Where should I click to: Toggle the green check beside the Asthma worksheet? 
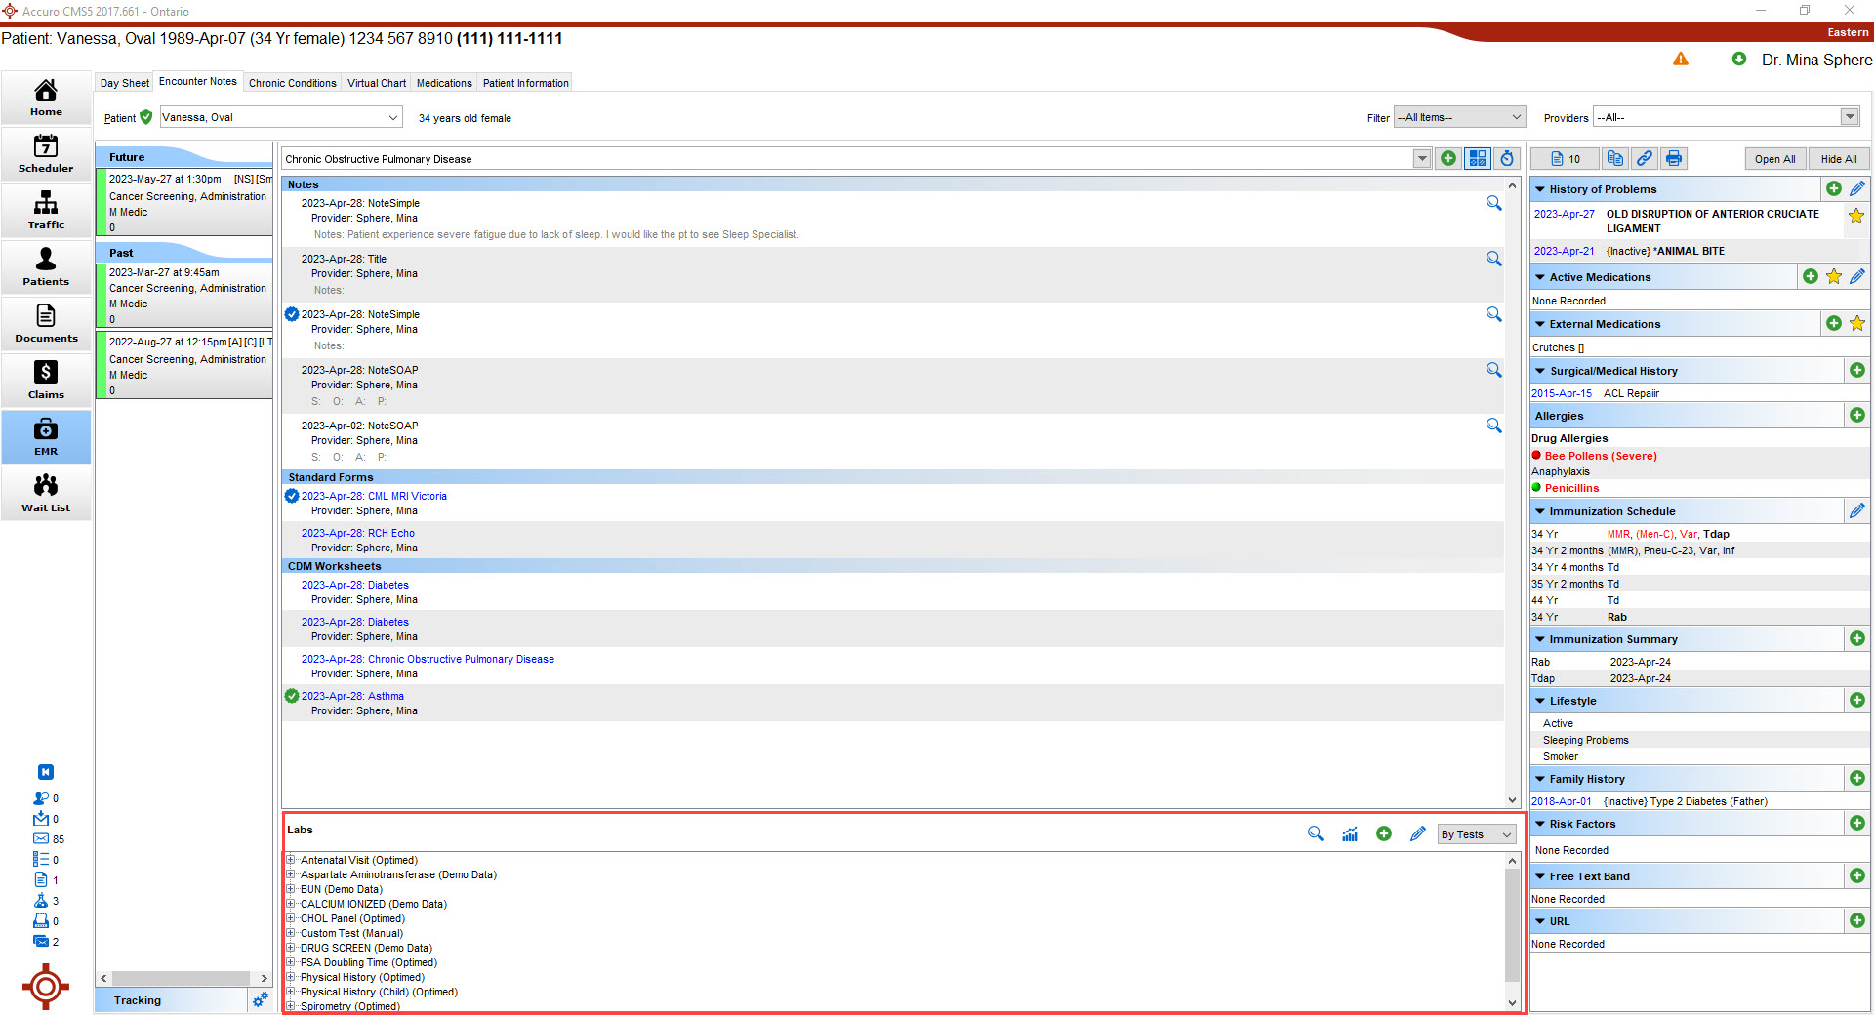coord(292,696)
